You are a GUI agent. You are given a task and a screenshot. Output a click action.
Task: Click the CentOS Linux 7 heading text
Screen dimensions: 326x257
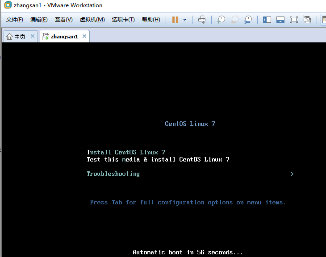(190, 124)
